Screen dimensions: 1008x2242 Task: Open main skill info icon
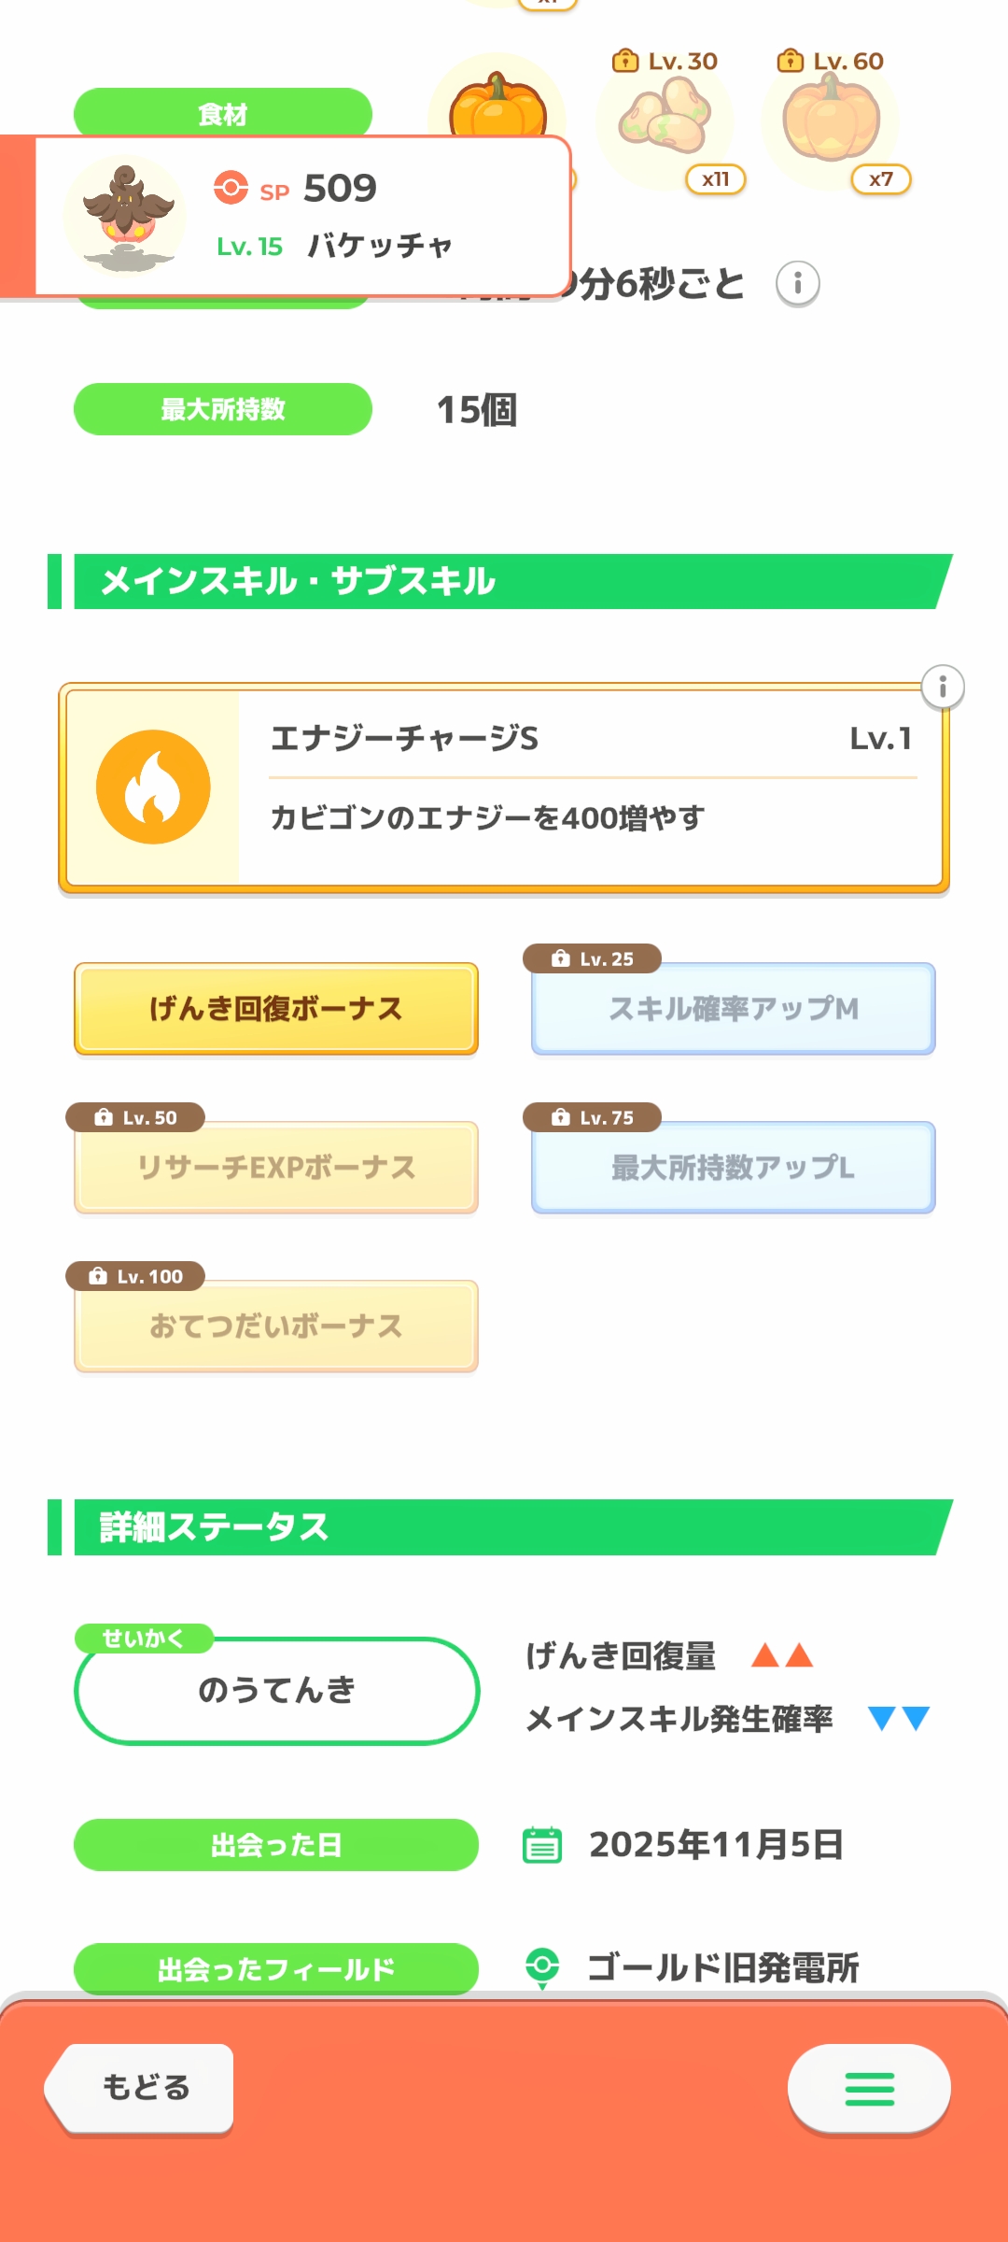pos(942,688)
